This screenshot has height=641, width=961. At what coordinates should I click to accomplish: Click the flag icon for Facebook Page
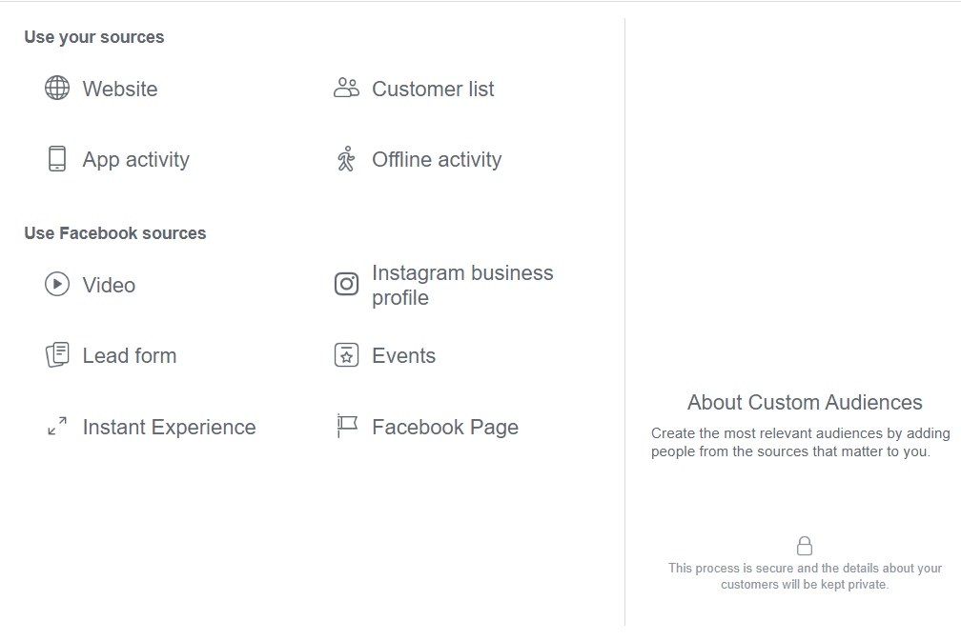[x=347, y=426]
